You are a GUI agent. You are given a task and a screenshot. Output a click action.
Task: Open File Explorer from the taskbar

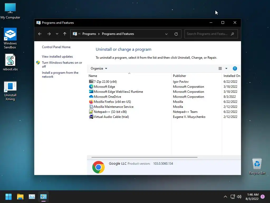20,197
